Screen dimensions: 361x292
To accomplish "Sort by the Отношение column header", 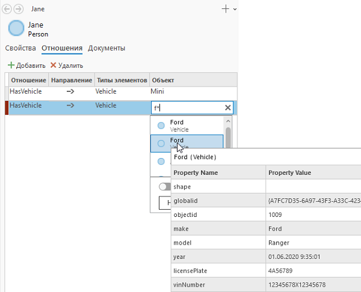I will [x=27, y=80].
